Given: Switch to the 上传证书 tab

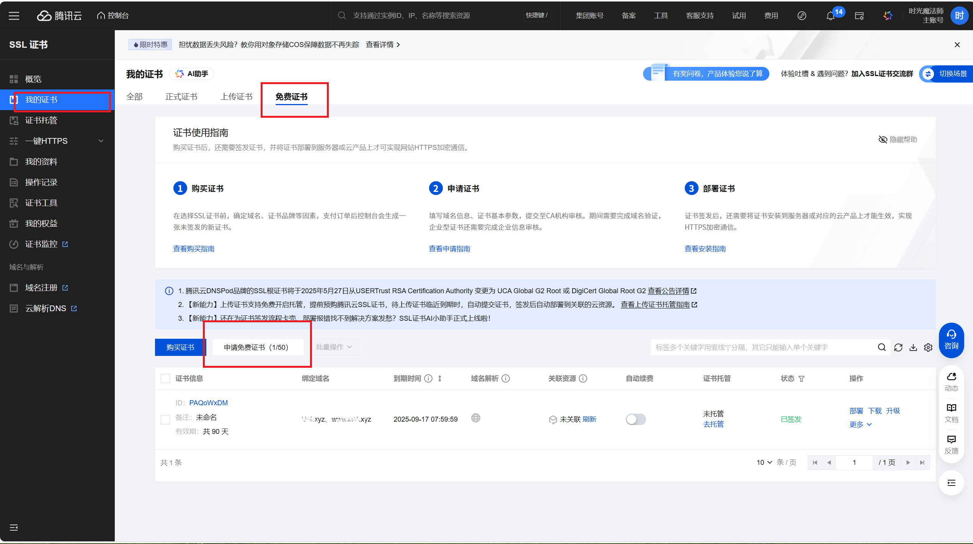Looking at the screenshot, I should [236, 97].
